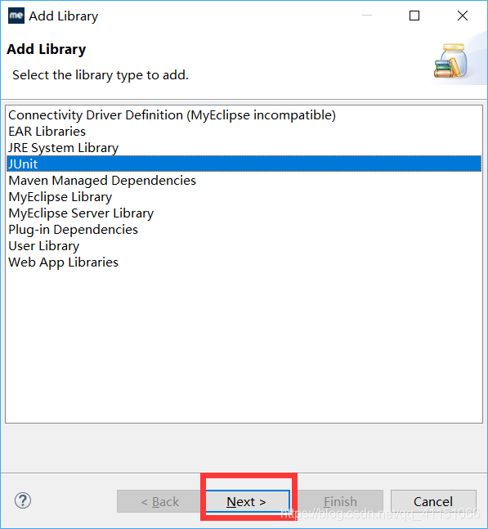Screen dimensions: 488x529
Task: Select the highlighted JUnit library
Action: tap(244, 164)
